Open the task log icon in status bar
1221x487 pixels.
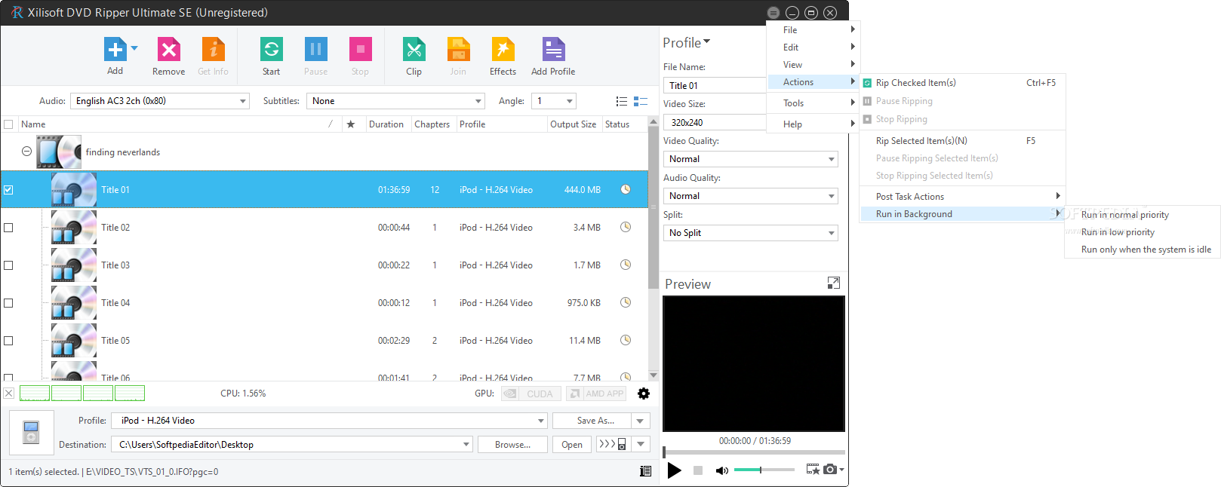645,471
